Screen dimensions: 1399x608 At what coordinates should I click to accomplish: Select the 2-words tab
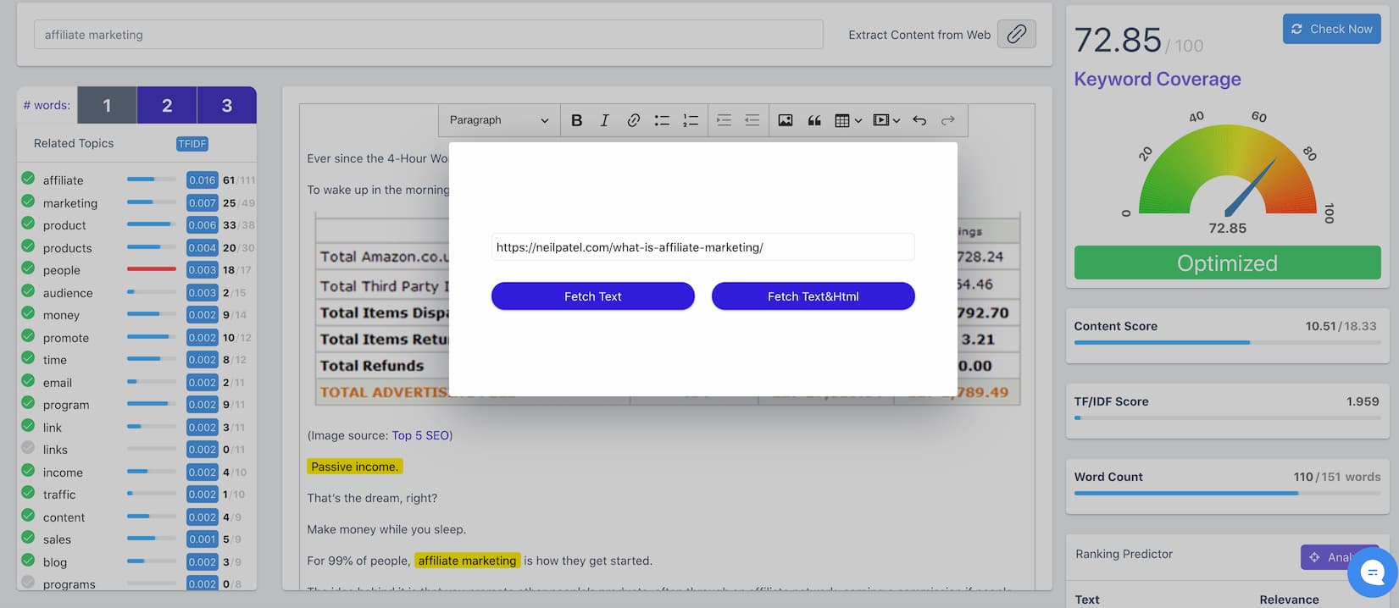[x=167, y=105]
